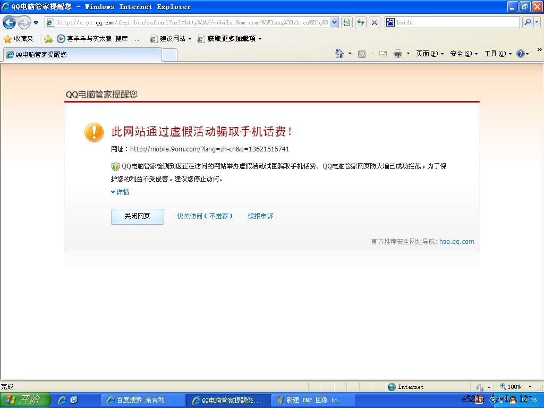The height and width of the screenshot is (408, 544).
Task: Open the 页面(P) menu
Action: (430, 54)
